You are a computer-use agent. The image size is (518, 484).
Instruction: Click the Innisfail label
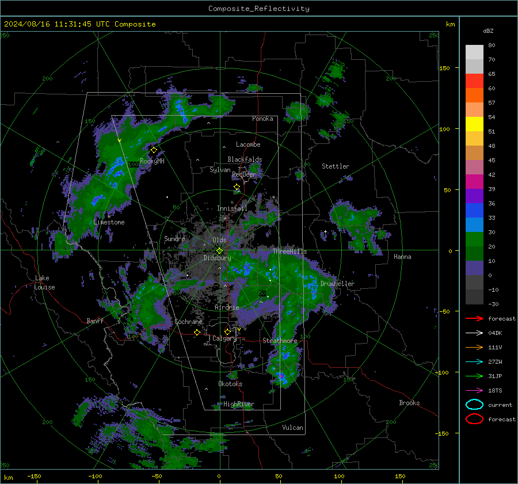232,208
